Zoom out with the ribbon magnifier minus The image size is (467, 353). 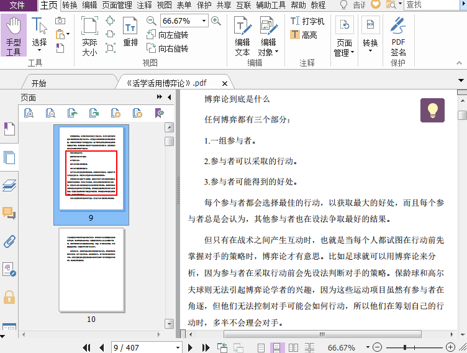click(152, 21)
